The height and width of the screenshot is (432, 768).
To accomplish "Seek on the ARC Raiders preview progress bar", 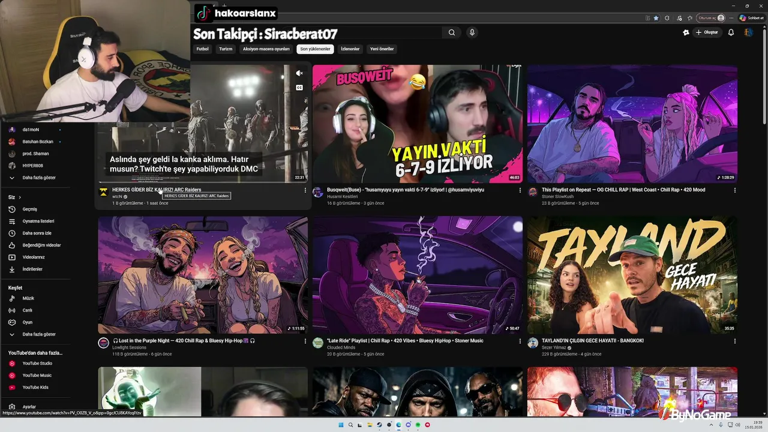I will coord(203,182).
